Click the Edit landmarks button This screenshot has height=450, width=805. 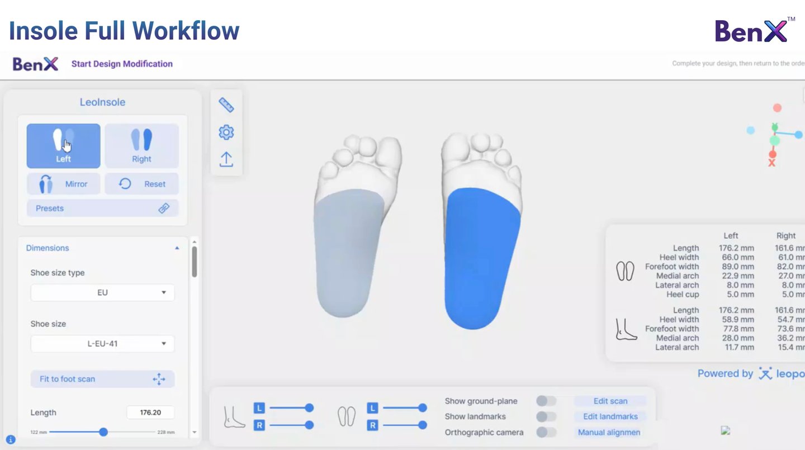(x=610, y=416)
